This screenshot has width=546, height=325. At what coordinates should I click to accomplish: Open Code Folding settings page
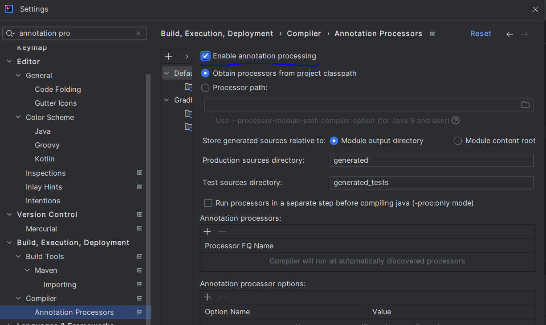(58, 89)
